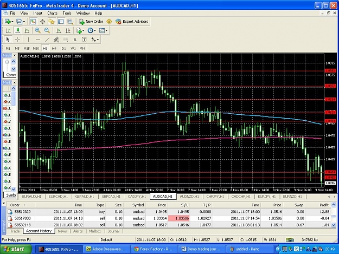Open MetaEditor yellow diamond icon
This screenshot has height=254, width=339.
point(109,22)
